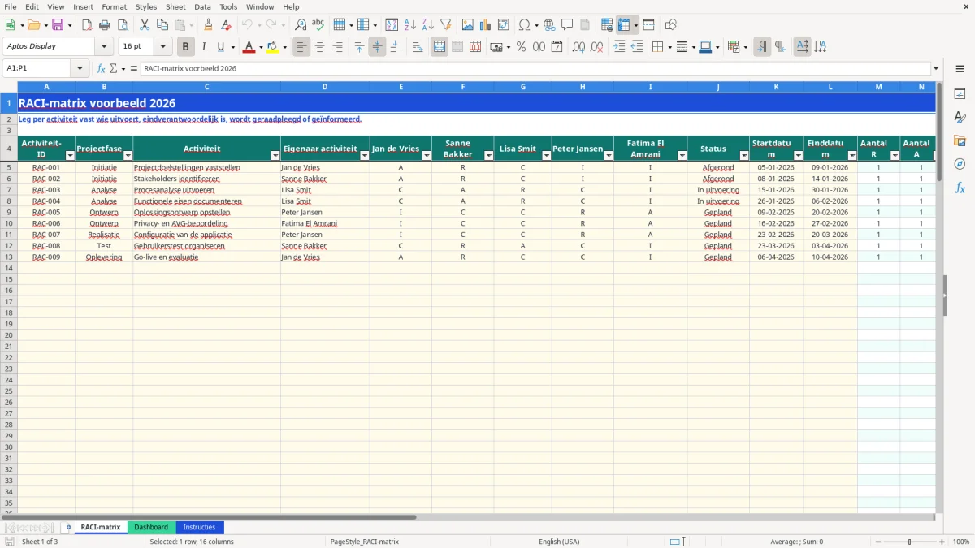
Task: Click the 100% zoom level
Action: point(961,542)
